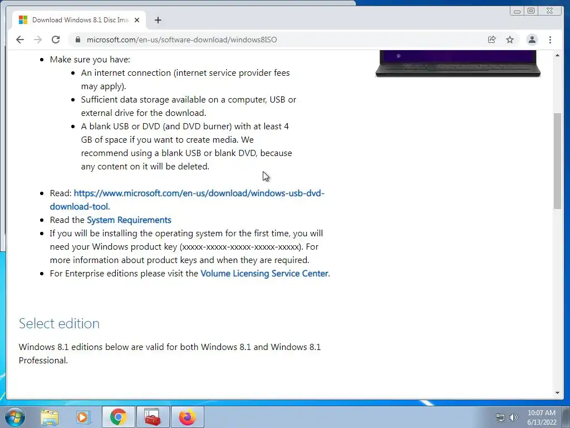Switch to Chrome in the taskbar

(x=118, y=417)
